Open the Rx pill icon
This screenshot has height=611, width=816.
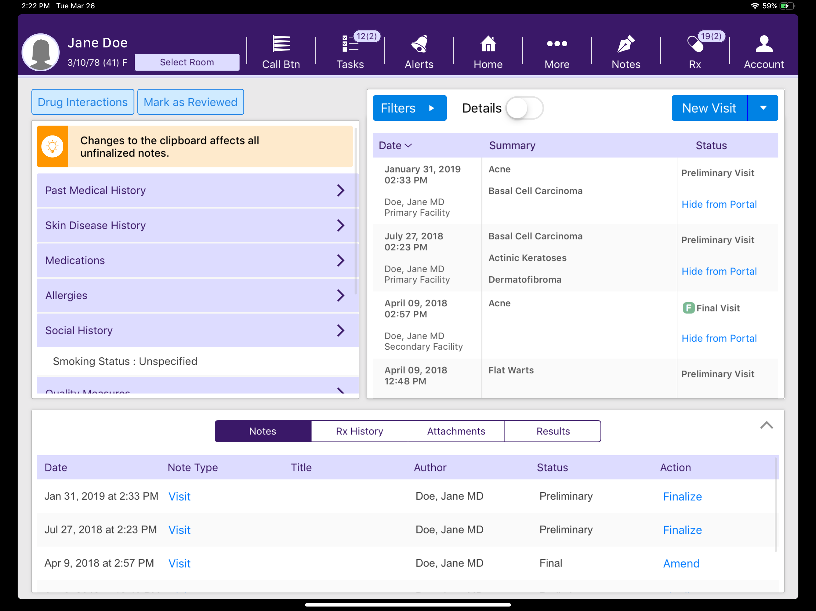point(695,44)
